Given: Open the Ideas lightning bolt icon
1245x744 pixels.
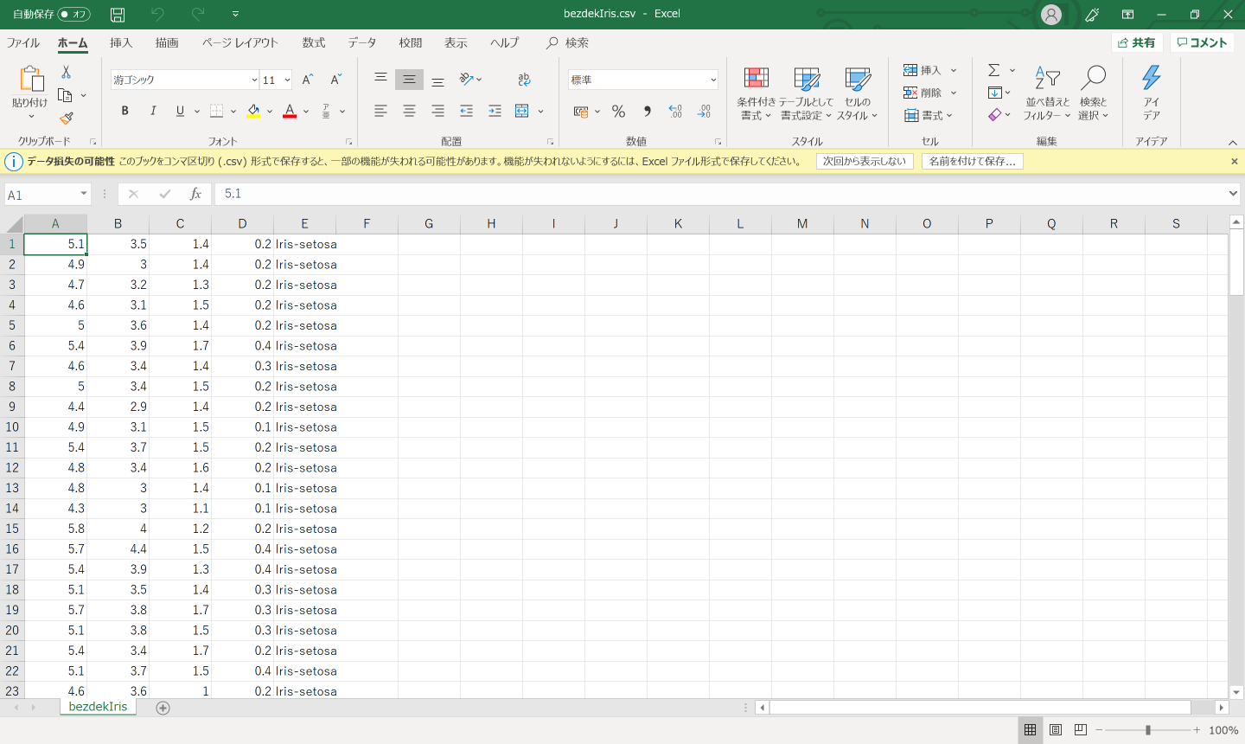Looking at the screenshot, I should pyautogui.click(x=1151, y=78).
